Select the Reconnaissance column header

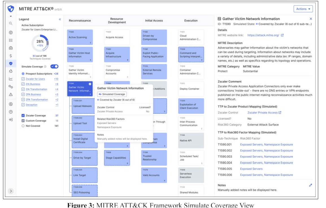[x=80, y=21]
